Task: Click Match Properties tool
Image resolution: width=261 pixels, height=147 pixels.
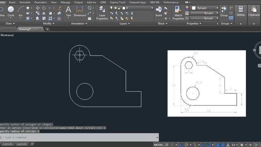Action: pos(178,13)
